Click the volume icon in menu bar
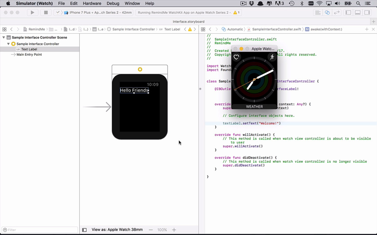 [338, 4]
